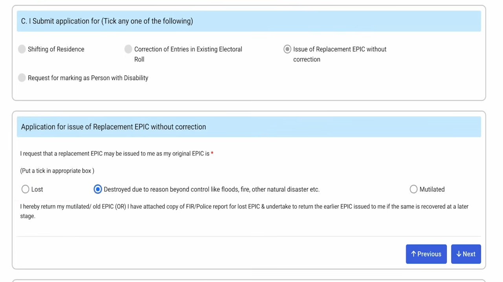Viewport: 503px width, 282px height.
Task: Click the red required asterisk
Action: coord(212,154)
